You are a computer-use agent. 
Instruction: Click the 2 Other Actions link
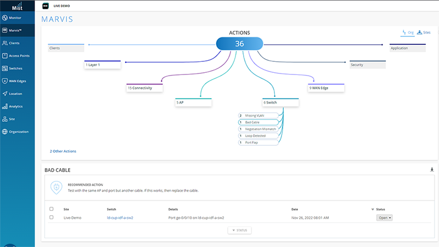click(x=63, y=151)
